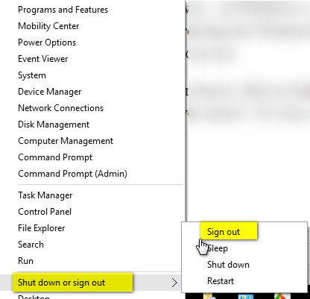This screenshot has width=310, height=299.
Task: Open Mobility Center
Action: [x=48, y=26]
